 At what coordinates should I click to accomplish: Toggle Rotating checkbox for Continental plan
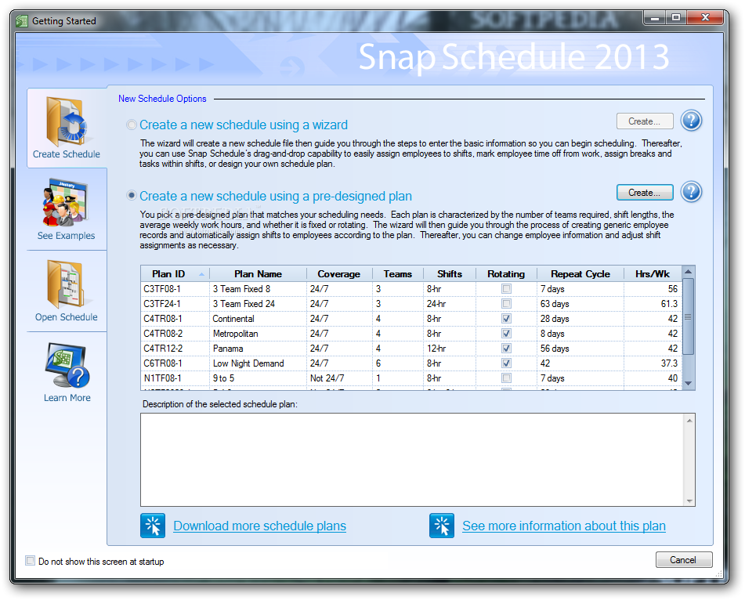(x=507, y=319)
